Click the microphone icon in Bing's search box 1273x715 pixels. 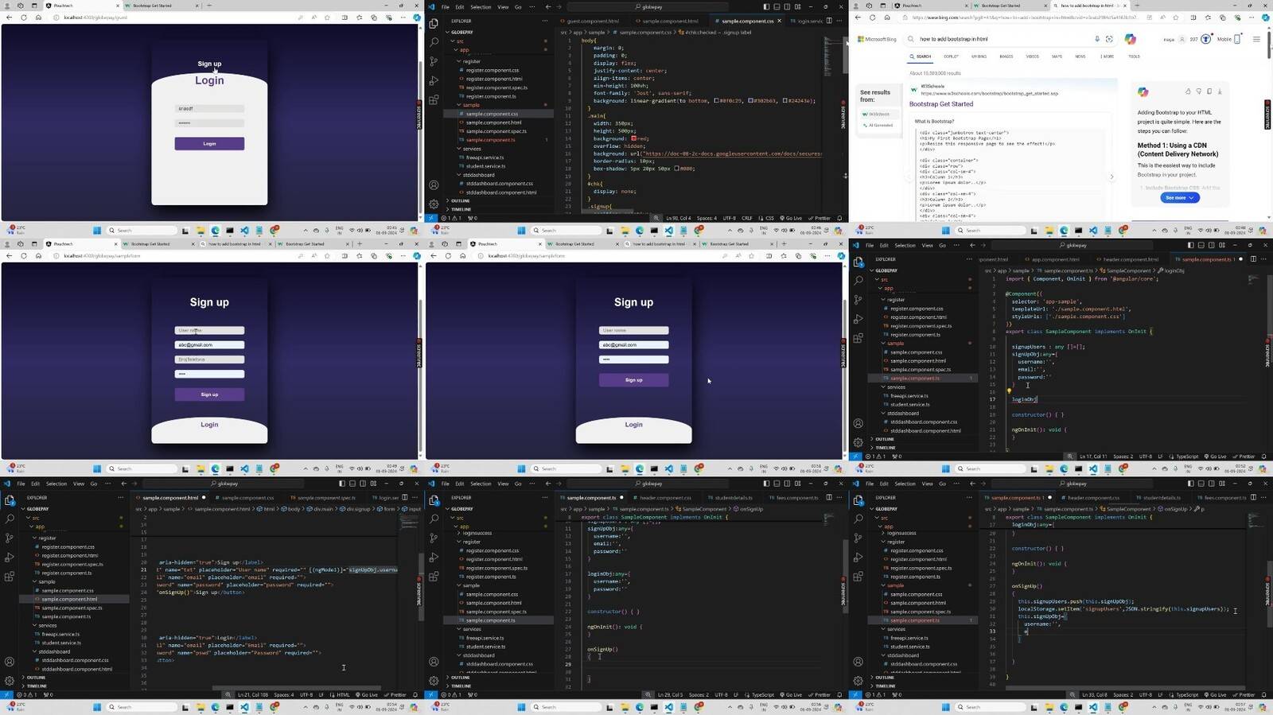click(1097, 39)
